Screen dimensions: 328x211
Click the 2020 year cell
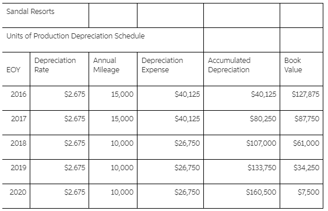coord(16,196)
